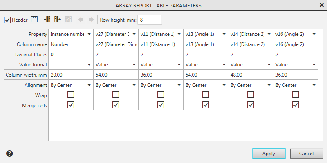This screenshot has width=327, height=163.
Task: Enable Wrap for the Number column
Action: click(x=71, y=95)
